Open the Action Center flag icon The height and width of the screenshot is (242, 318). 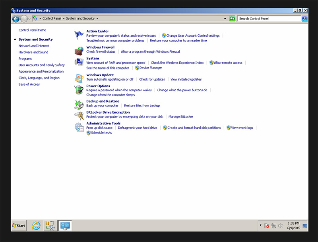[x=79, y=35]
